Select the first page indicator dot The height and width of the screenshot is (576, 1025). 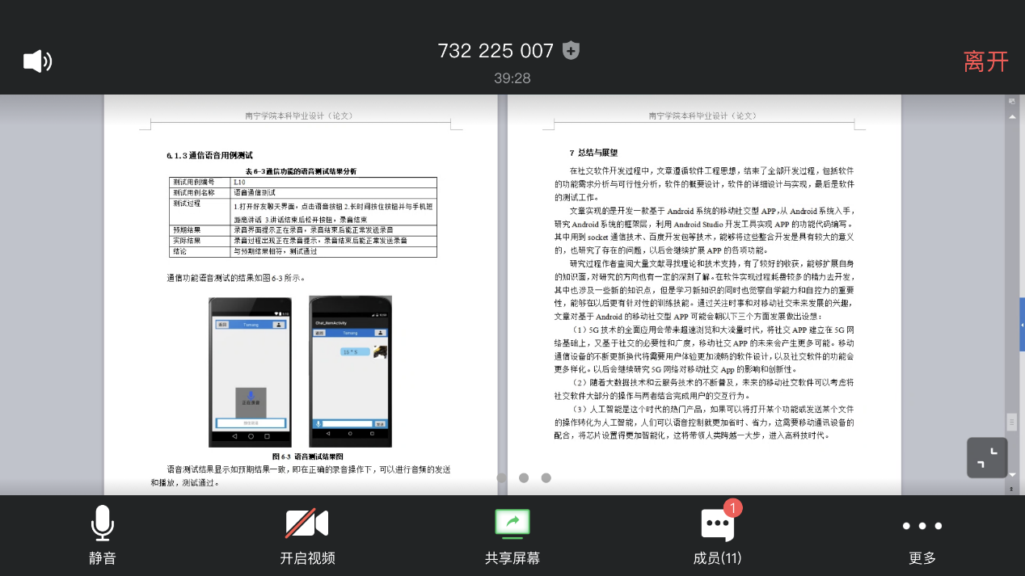tap(501, 477)
